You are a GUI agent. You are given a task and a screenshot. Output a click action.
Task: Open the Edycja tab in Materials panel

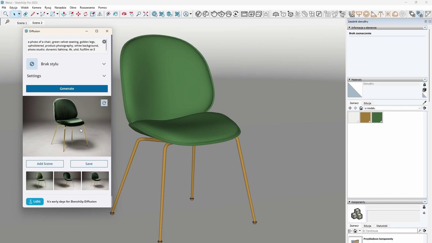pos(367,103)
